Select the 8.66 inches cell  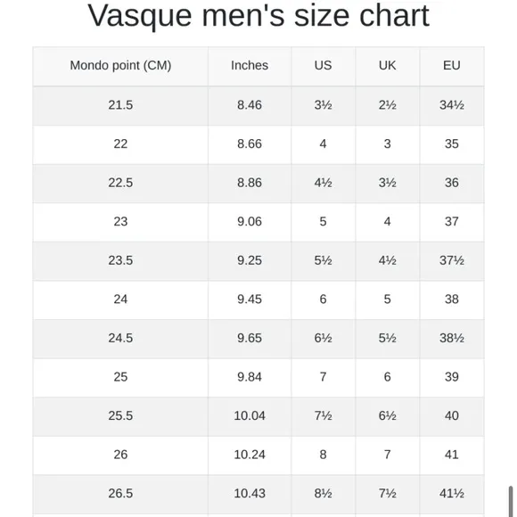[250, 144]
